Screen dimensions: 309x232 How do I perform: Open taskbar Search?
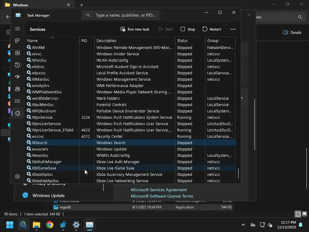(23, 225)
